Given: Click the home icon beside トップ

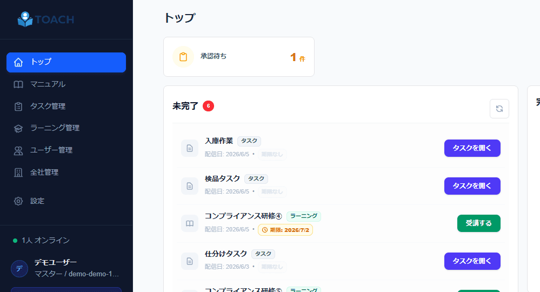Looking at the screenshot, I should pos(18,62).
